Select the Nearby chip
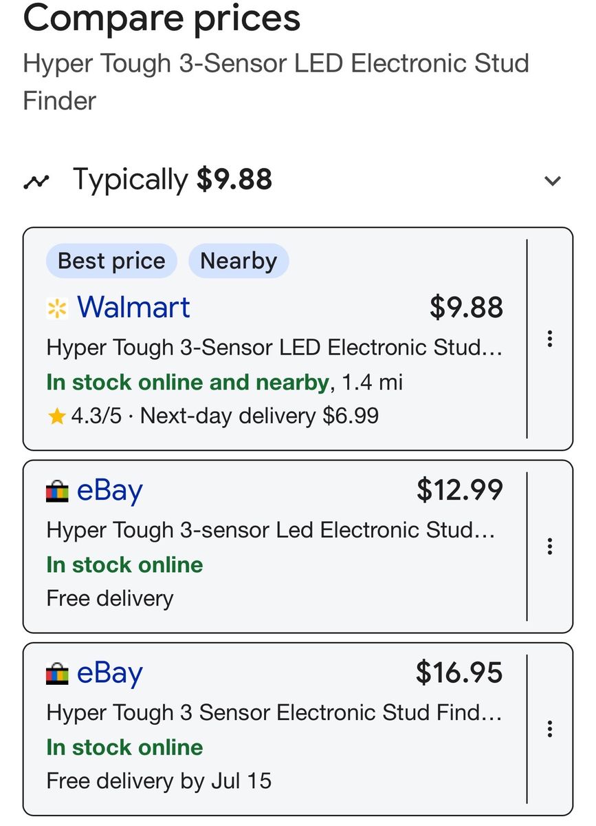The image size is (596, 826). pos(239,262)
